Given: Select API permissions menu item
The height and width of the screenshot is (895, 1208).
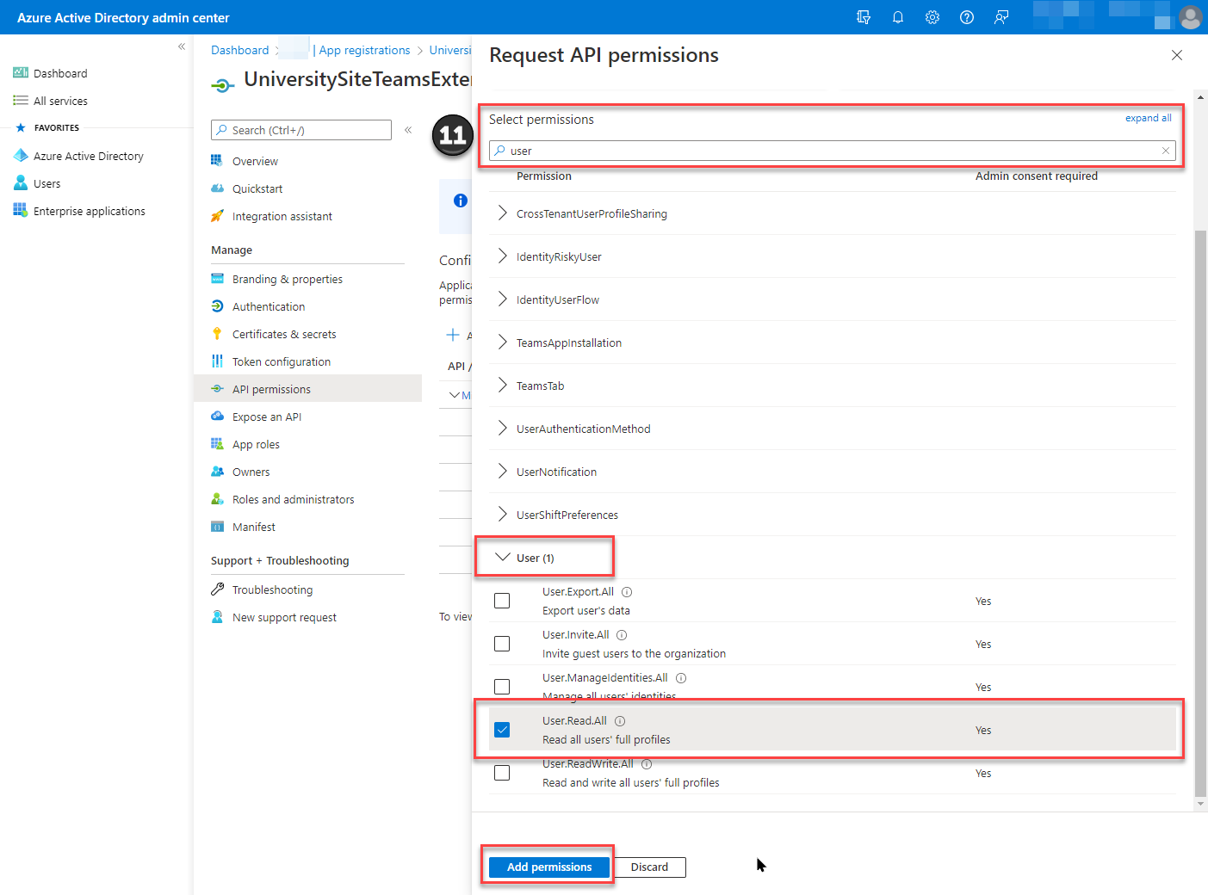Looking at the screenshot, I should click(x=307, y=389).
